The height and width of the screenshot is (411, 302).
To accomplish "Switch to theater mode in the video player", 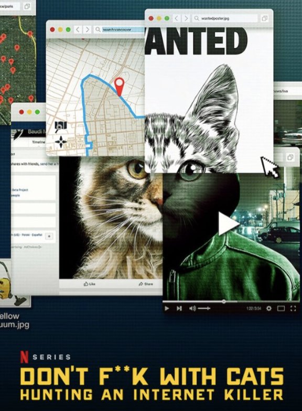I will (x=281, y=308).
